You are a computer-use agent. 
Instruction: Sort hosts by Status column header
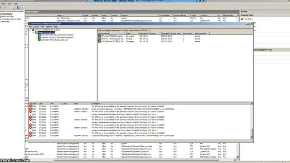tap(131, 34)
